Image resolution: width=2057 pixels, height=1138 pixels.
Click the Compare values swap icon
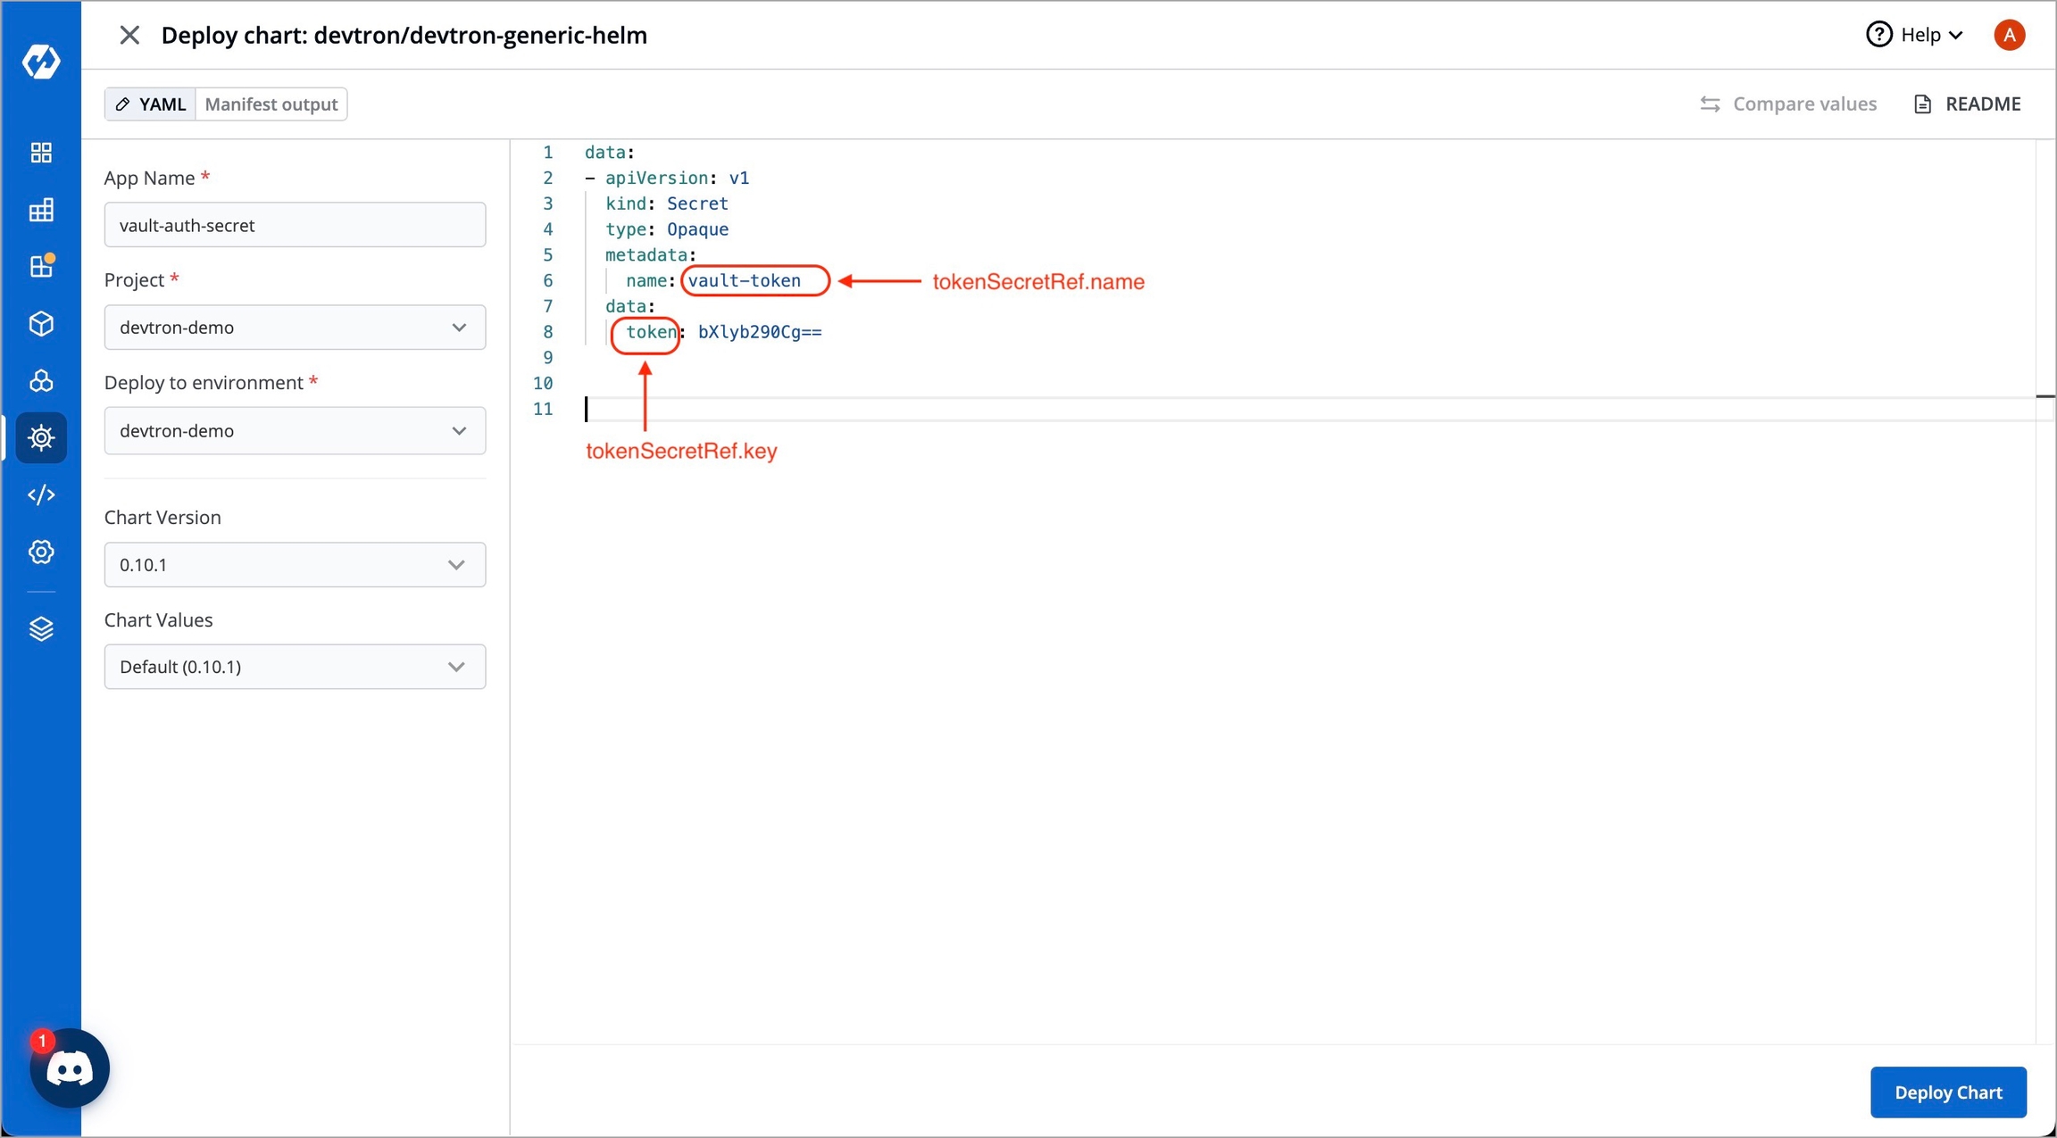(x=1710, y=104)
